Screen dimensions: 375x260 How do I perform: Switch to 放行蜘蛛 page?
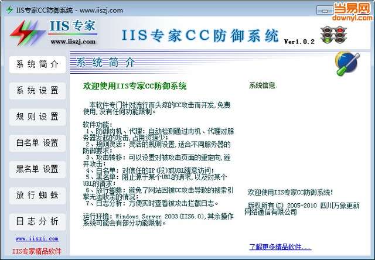coord(37,196)
